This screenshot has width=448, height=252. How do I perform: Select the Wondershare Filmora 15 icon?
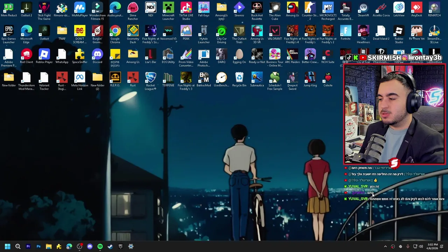pyautogui.click(x=97, y=11)
